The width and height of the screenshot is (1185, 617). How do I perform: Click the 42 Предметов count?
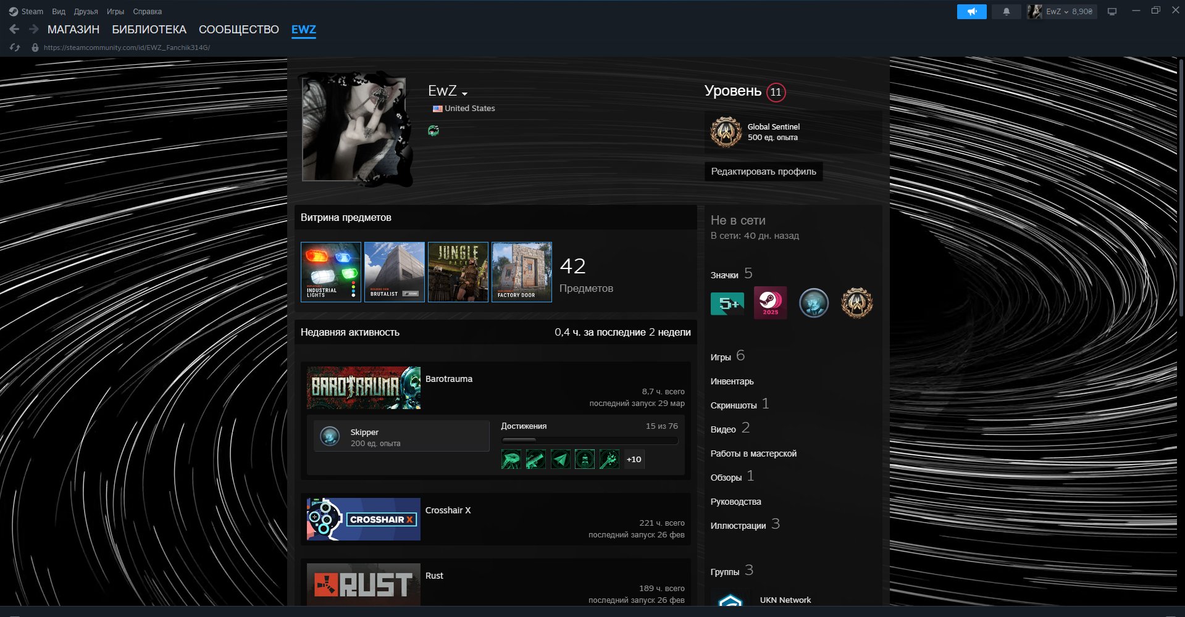click(586, 275)
